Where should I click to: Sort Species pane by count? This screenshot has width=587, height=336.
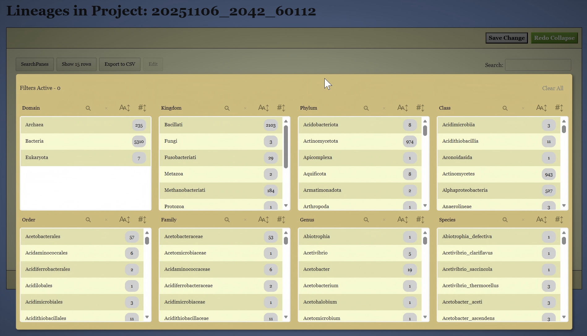[x=559, y=220]
